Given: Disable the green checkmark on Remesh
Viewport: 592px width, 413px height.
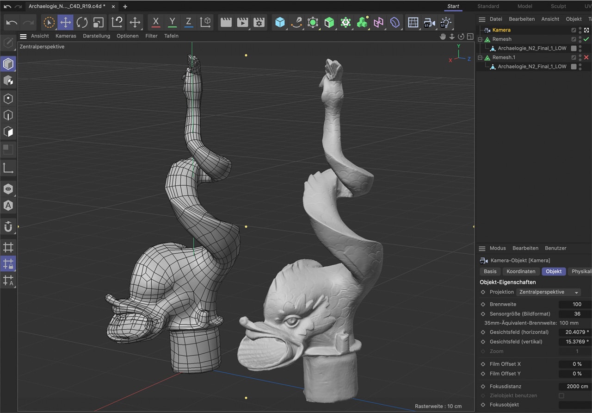Looking at the screenshot, I should pos(586,39).
